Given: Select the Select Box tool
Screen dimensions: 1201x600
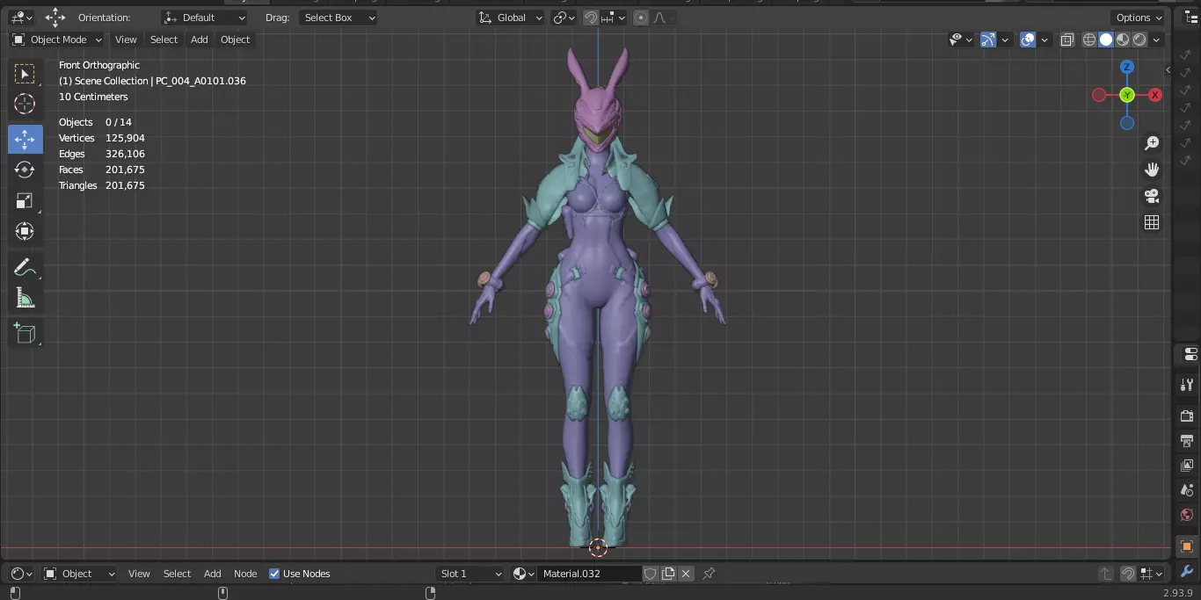Looking at the screenshot, I should (25, 73).
